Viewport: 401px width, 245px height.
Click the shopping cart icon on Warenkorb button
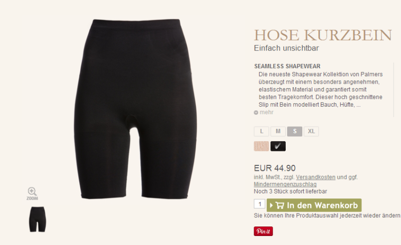point(280,205)
